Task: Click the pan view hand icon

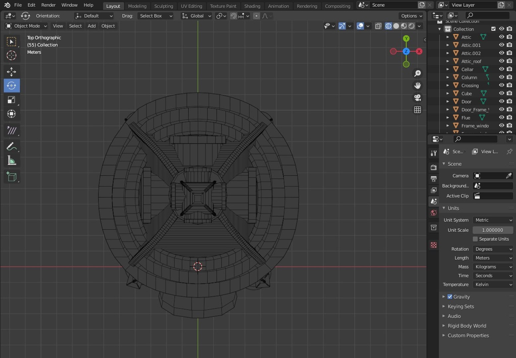Action: (418, 86)
